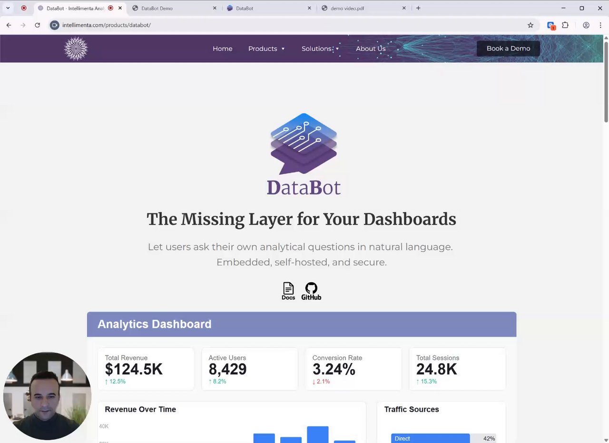
Task: Click the tallest blue revenue bar
Action: pyautogui.click(x=317, y=434)
